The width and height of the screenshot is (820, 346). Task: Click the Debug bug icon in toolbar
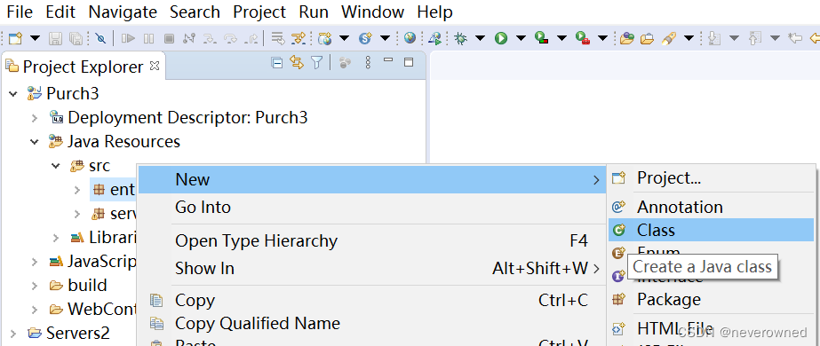(460, 38)
